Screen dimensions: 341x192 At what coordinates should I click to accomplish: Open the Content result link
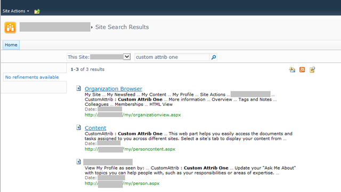(x=95, y=128)
